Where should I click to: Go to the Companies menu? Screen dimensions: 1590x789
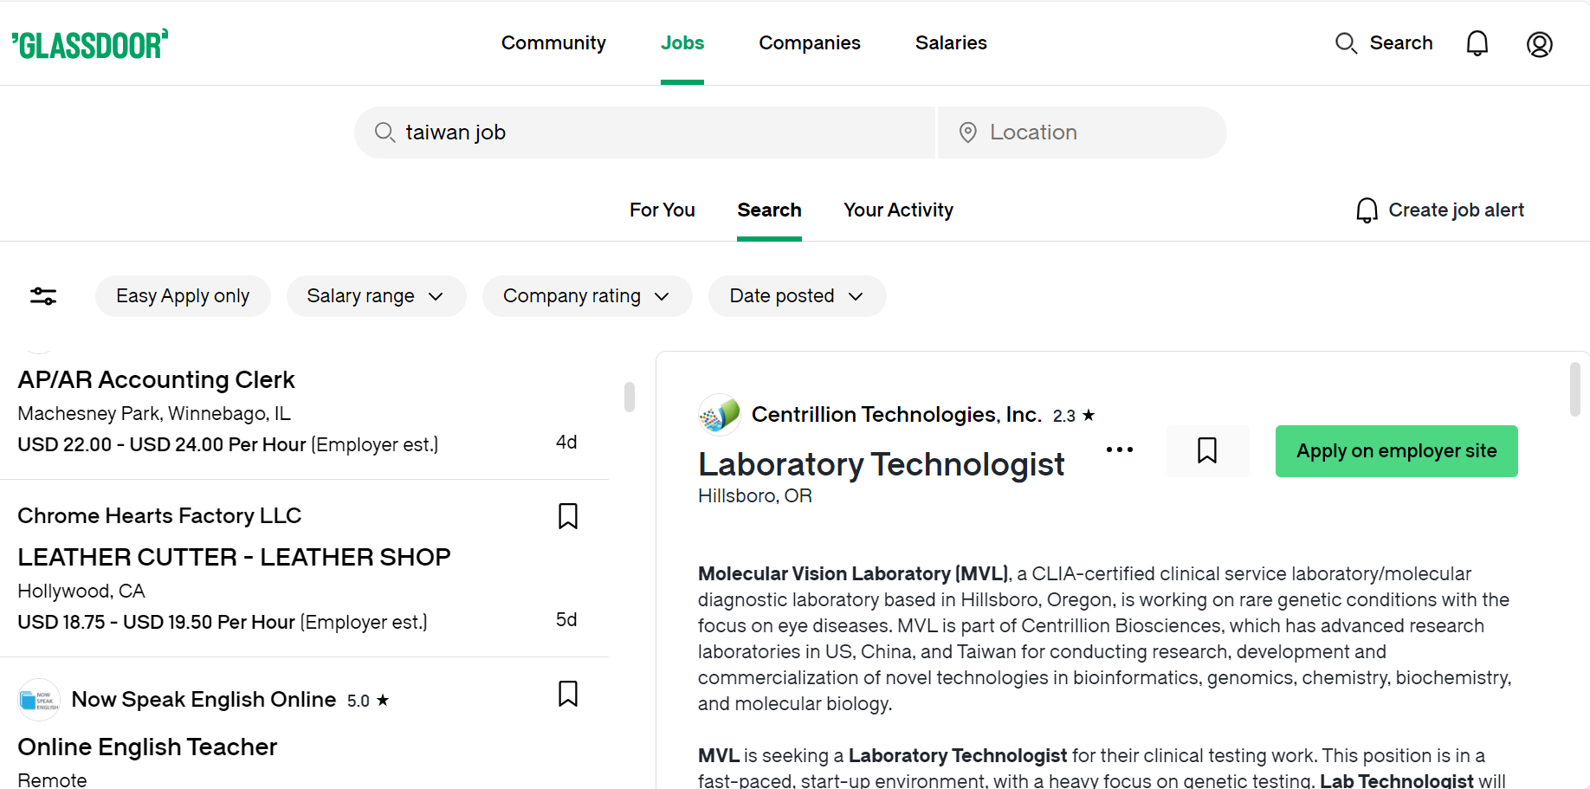click(x=809, y=42)
